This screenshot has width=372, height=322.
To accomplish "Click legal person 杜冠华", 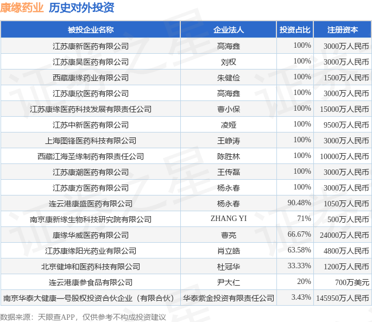I will tap(229, 267).
